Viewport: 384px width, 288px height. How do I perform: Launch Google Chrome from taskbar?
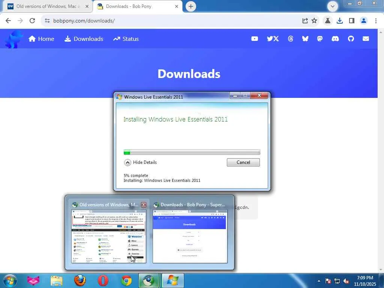pos(126,280)
